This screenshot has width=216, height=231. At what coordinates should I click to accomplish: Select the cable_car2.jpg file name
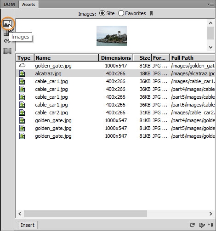point(51,113)
